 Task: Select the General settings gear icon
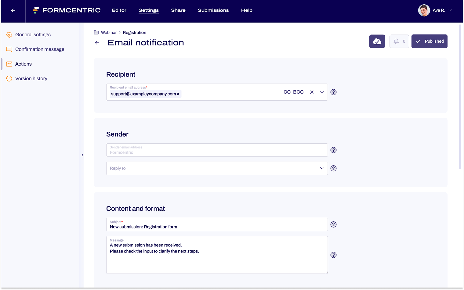9,34
